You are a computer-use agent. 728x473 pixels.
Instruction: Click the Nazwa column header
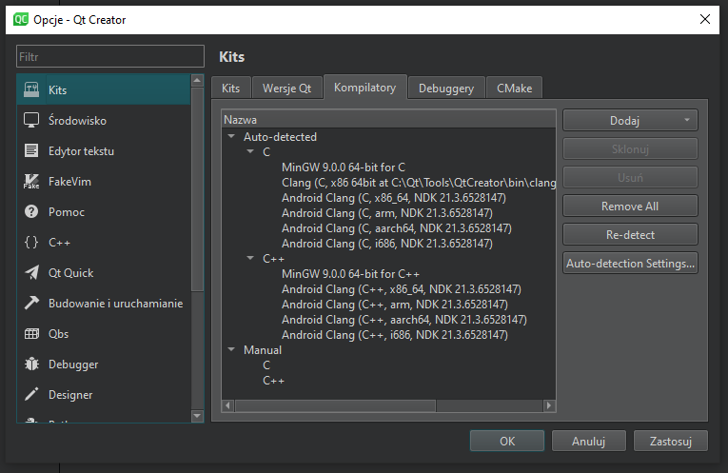pos(388,119)
